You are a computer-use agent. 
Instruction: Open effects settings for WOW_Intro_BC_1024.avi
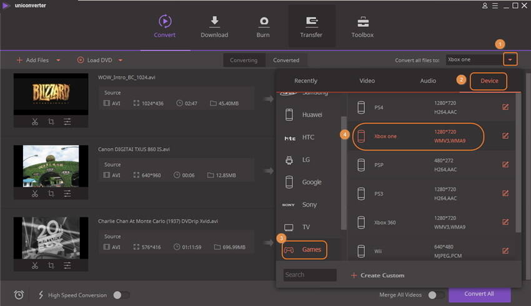(67, 122)
